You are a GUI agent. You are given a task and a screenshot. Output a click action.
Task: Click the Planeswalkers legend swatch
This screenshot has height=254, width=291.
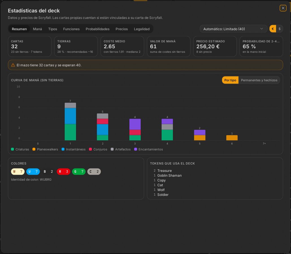(34, 149)
